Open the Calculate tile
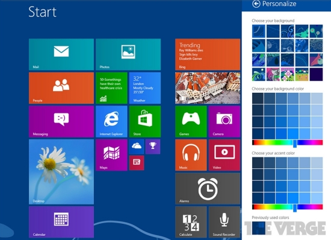 point(191,222)
